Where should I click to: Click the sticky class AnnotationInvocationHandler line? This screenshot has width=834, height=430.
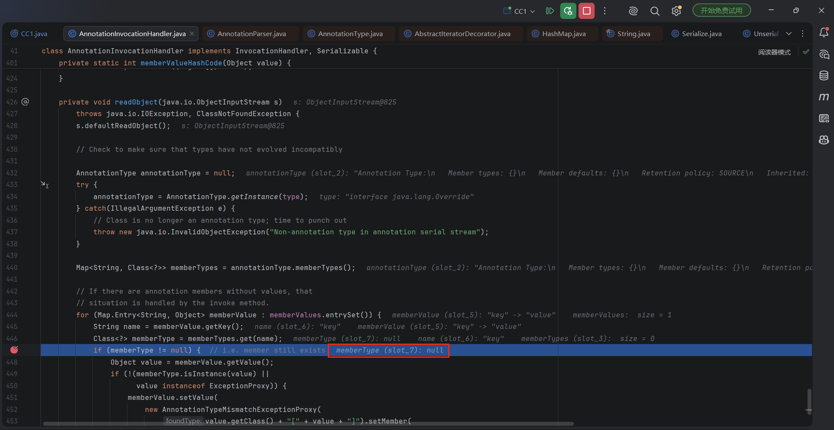(209, 51)
